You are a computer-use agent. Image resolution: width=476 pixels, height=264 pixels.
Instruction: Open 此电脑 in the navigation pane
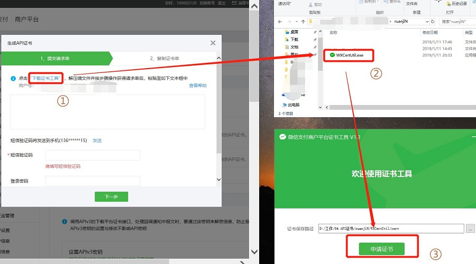291,105
